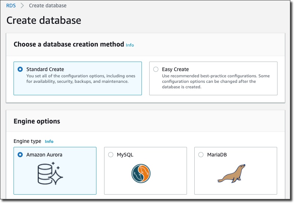Click the MariaDB label text

click(x=217, y=155)
